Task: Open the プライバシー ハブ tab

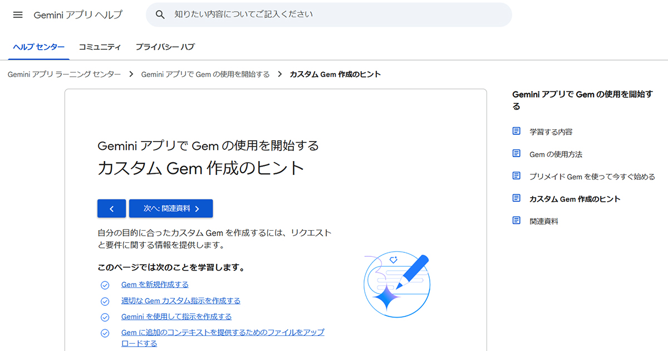Action: pos(165,47)
